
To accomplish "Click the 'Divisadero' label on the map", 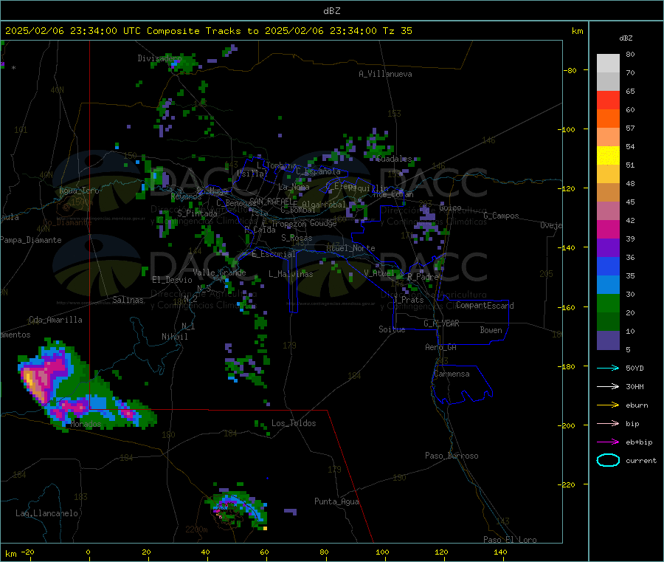I will tap(159, 58).
